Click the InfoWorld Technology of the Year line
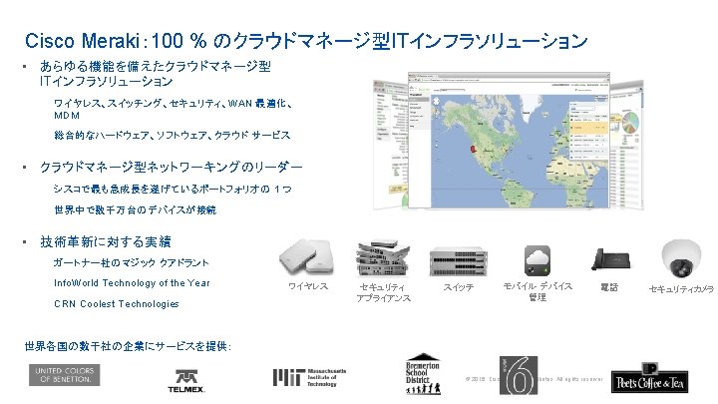Screen dimensions: 718x404 132,283
